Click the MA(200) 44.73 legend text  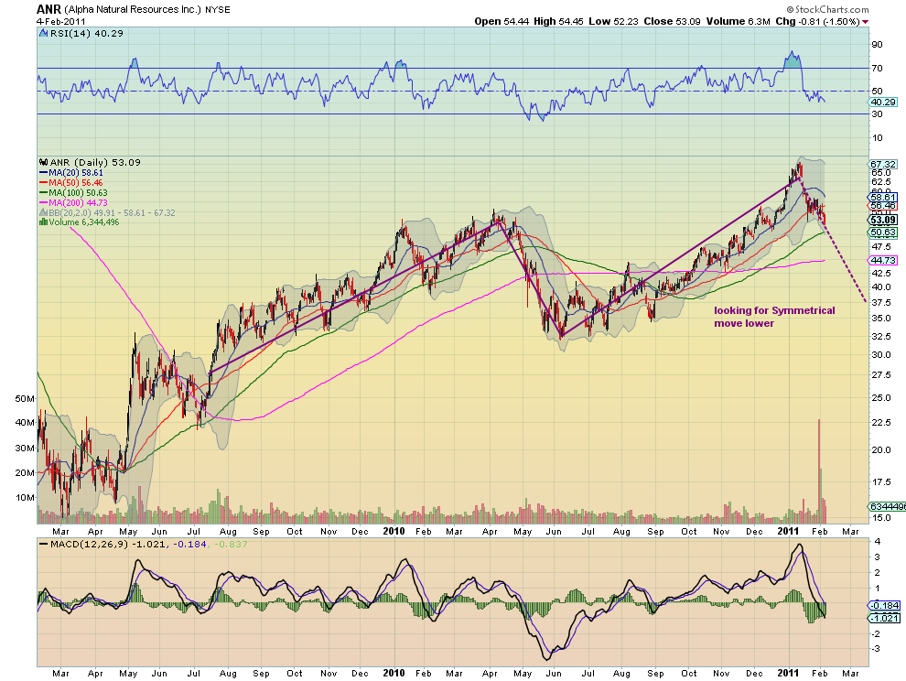78,203
